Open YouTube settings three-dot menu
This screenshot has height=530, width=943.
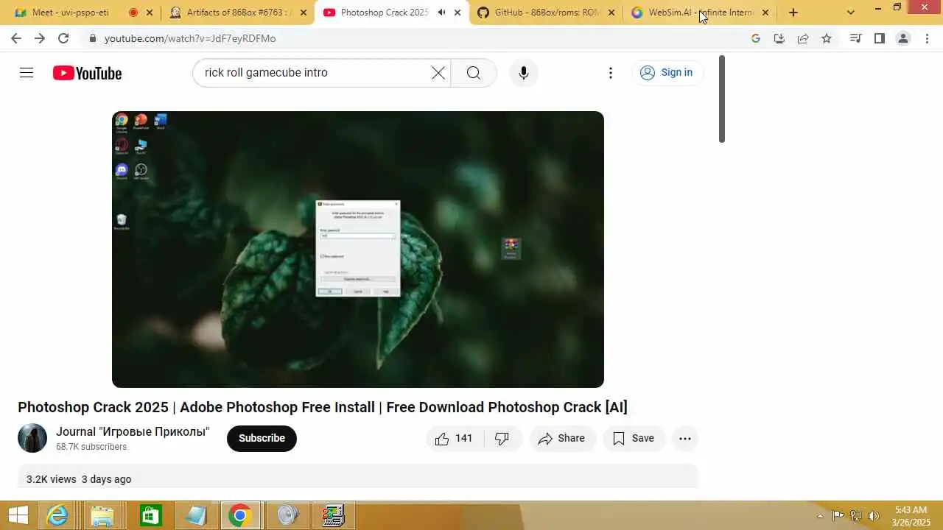[610, 72]
